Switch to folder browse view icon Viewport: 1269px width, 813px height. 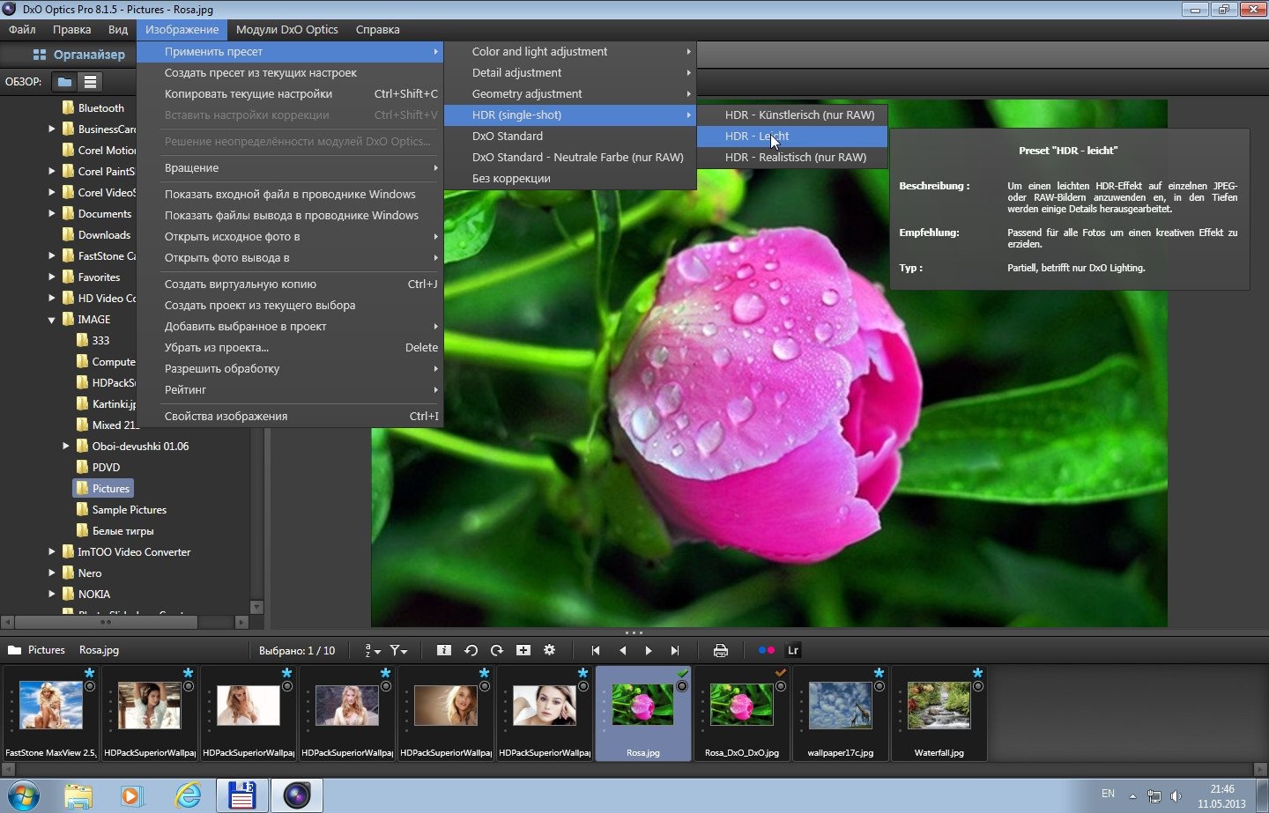tap(63, 82)
